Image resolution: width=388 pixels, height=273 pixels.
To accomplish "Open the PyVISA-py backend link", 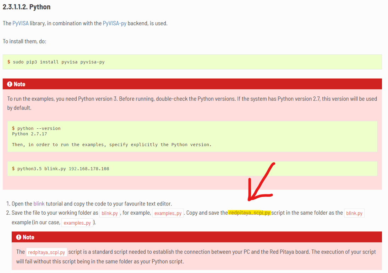I will 114,23.
